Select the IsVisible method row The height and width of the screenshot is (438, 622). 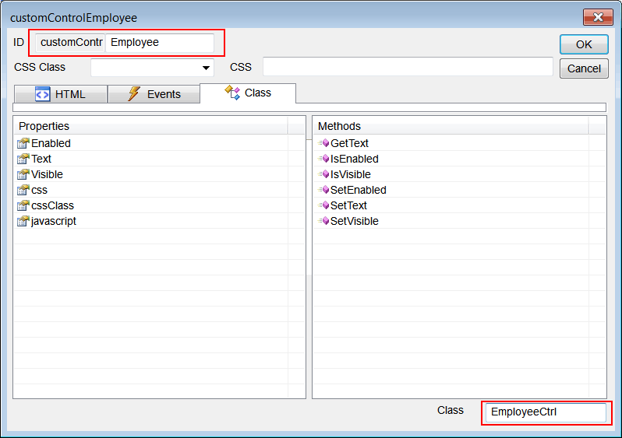click(459, 174)
